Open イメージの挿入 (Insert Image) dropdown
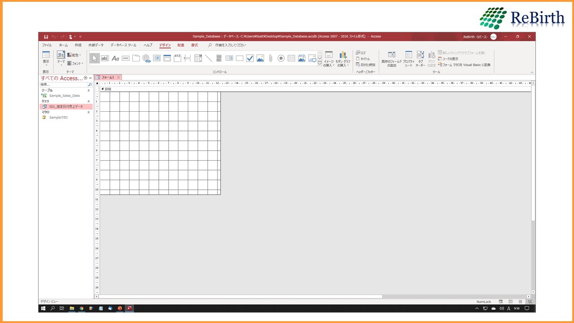The height and width of the screenshot is (323, 574). [329, 59]
